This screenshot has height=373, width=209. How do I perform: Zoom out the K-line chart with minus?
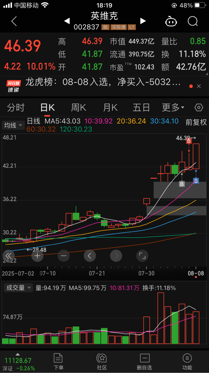coord(64,256)
